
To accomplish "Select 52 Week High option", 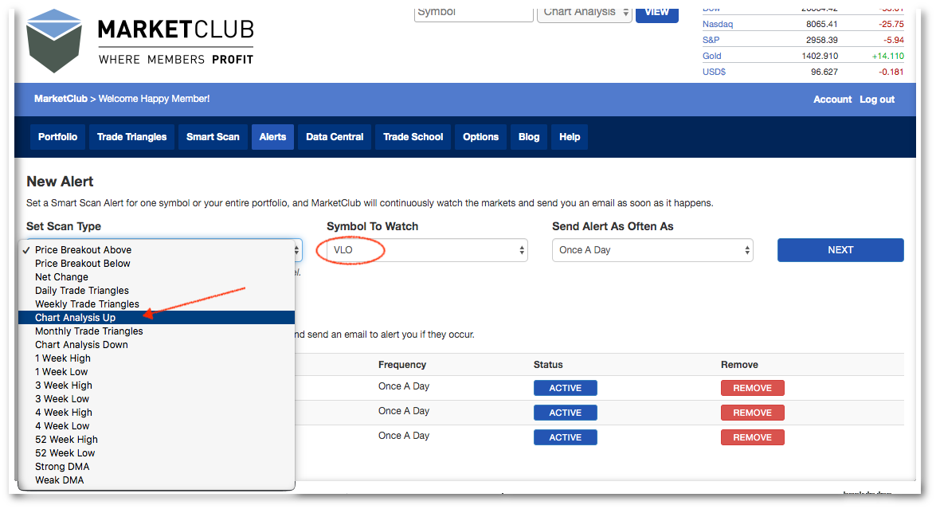I will tap(156, 439).
